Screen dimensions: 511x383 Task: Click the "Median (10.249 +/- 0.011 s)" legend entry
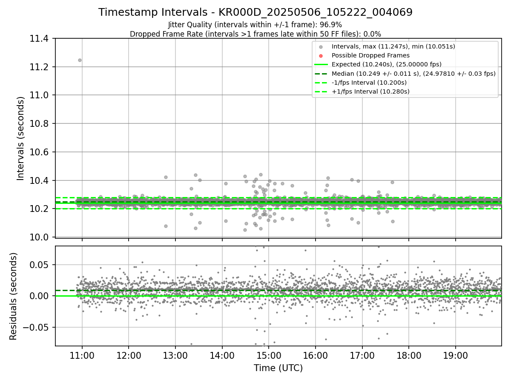[413, 73]
